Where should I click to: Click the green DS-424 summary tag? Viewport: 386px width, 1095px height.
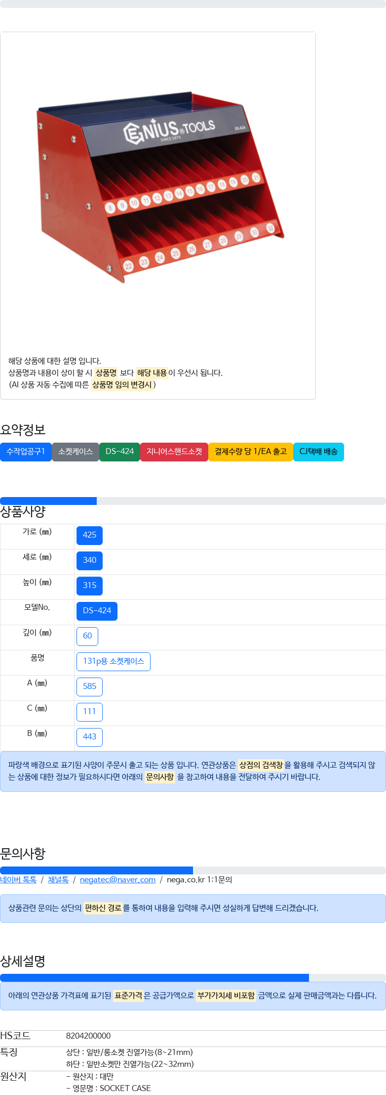[119, 452]
